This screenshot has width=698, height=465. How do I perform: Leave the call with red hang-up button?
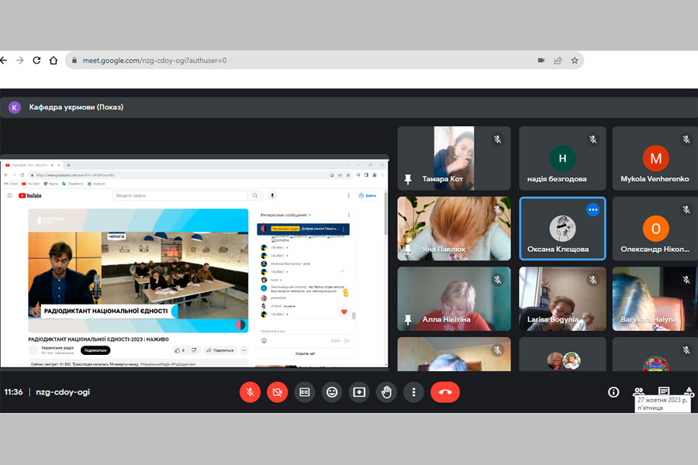pos(445,392)
